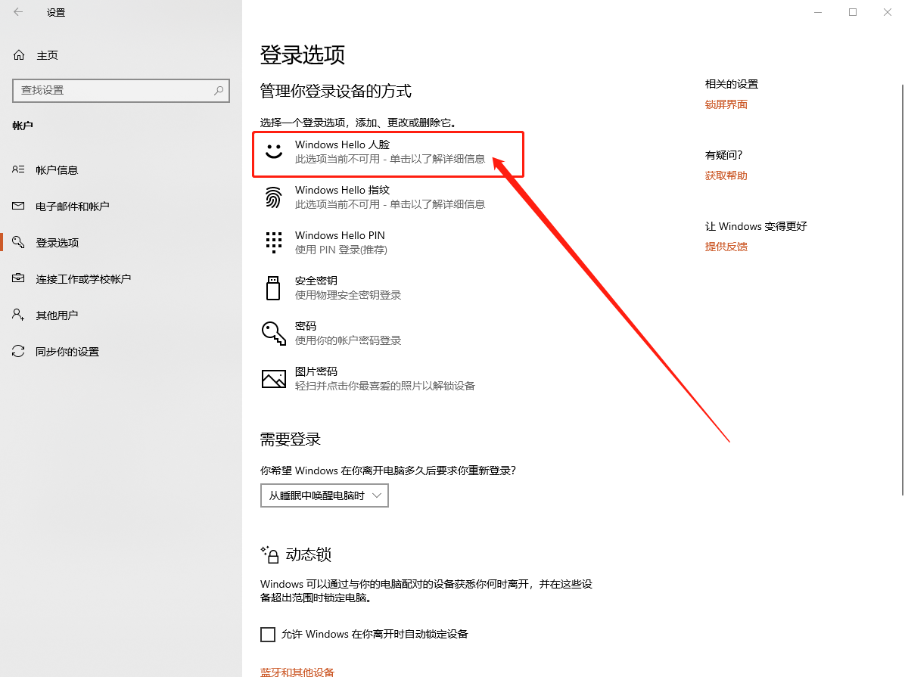Open 连接工作或学校帐户 settings page
The image size is (905, 677).
[83, 279]
